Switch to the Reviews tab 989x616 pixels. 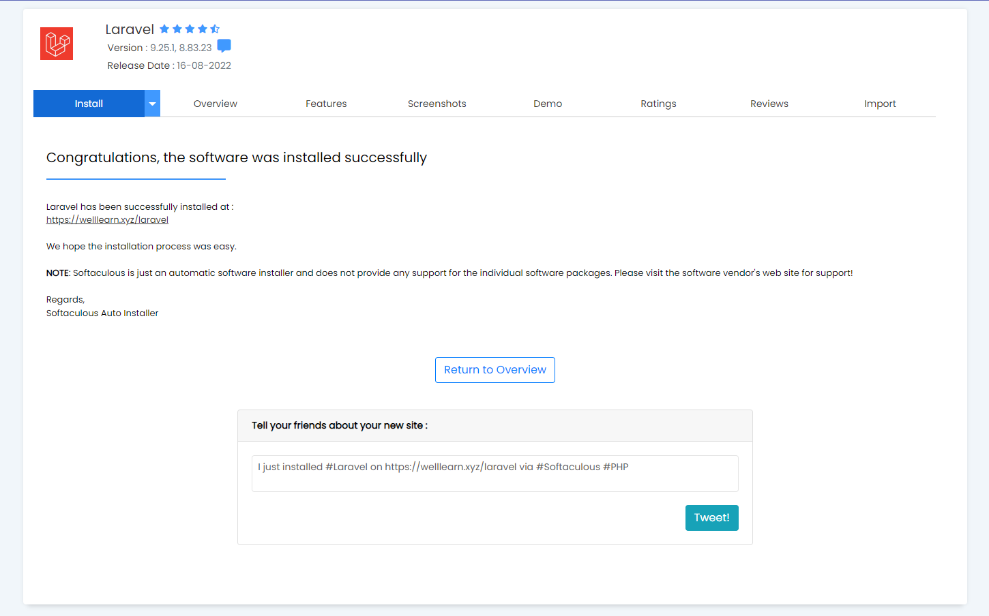click(x=769, y=104)
